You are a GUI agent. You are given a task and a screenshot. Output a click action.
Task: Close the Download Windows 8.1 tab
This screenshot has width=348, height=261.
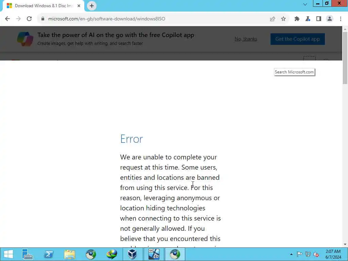[x=79, y=6]
